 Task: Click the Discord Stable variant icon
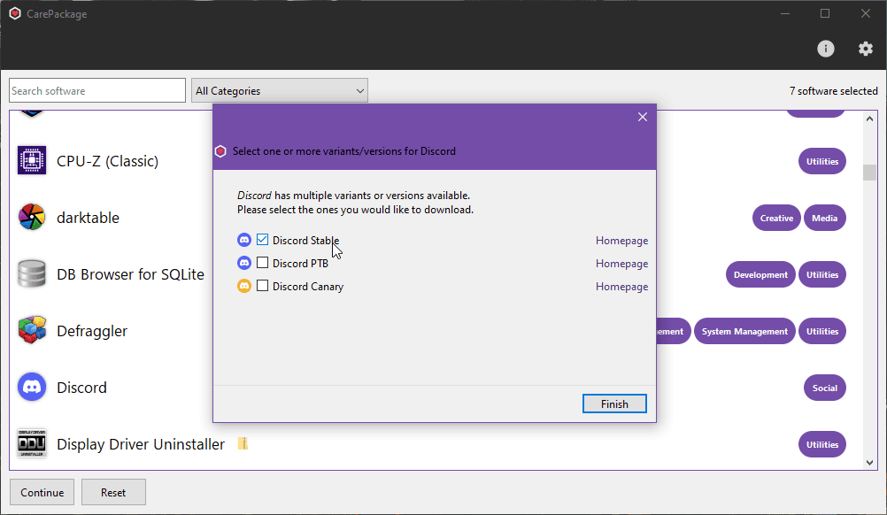click(x=243, y=241)
